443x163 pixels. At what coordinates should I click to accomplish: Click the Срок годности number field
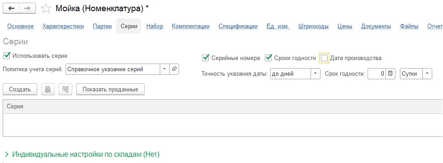coord(377,73)
